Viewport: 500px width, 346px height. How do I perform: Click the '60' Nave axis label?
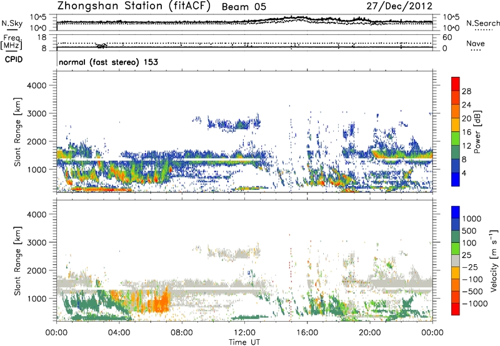coord(447,37)
